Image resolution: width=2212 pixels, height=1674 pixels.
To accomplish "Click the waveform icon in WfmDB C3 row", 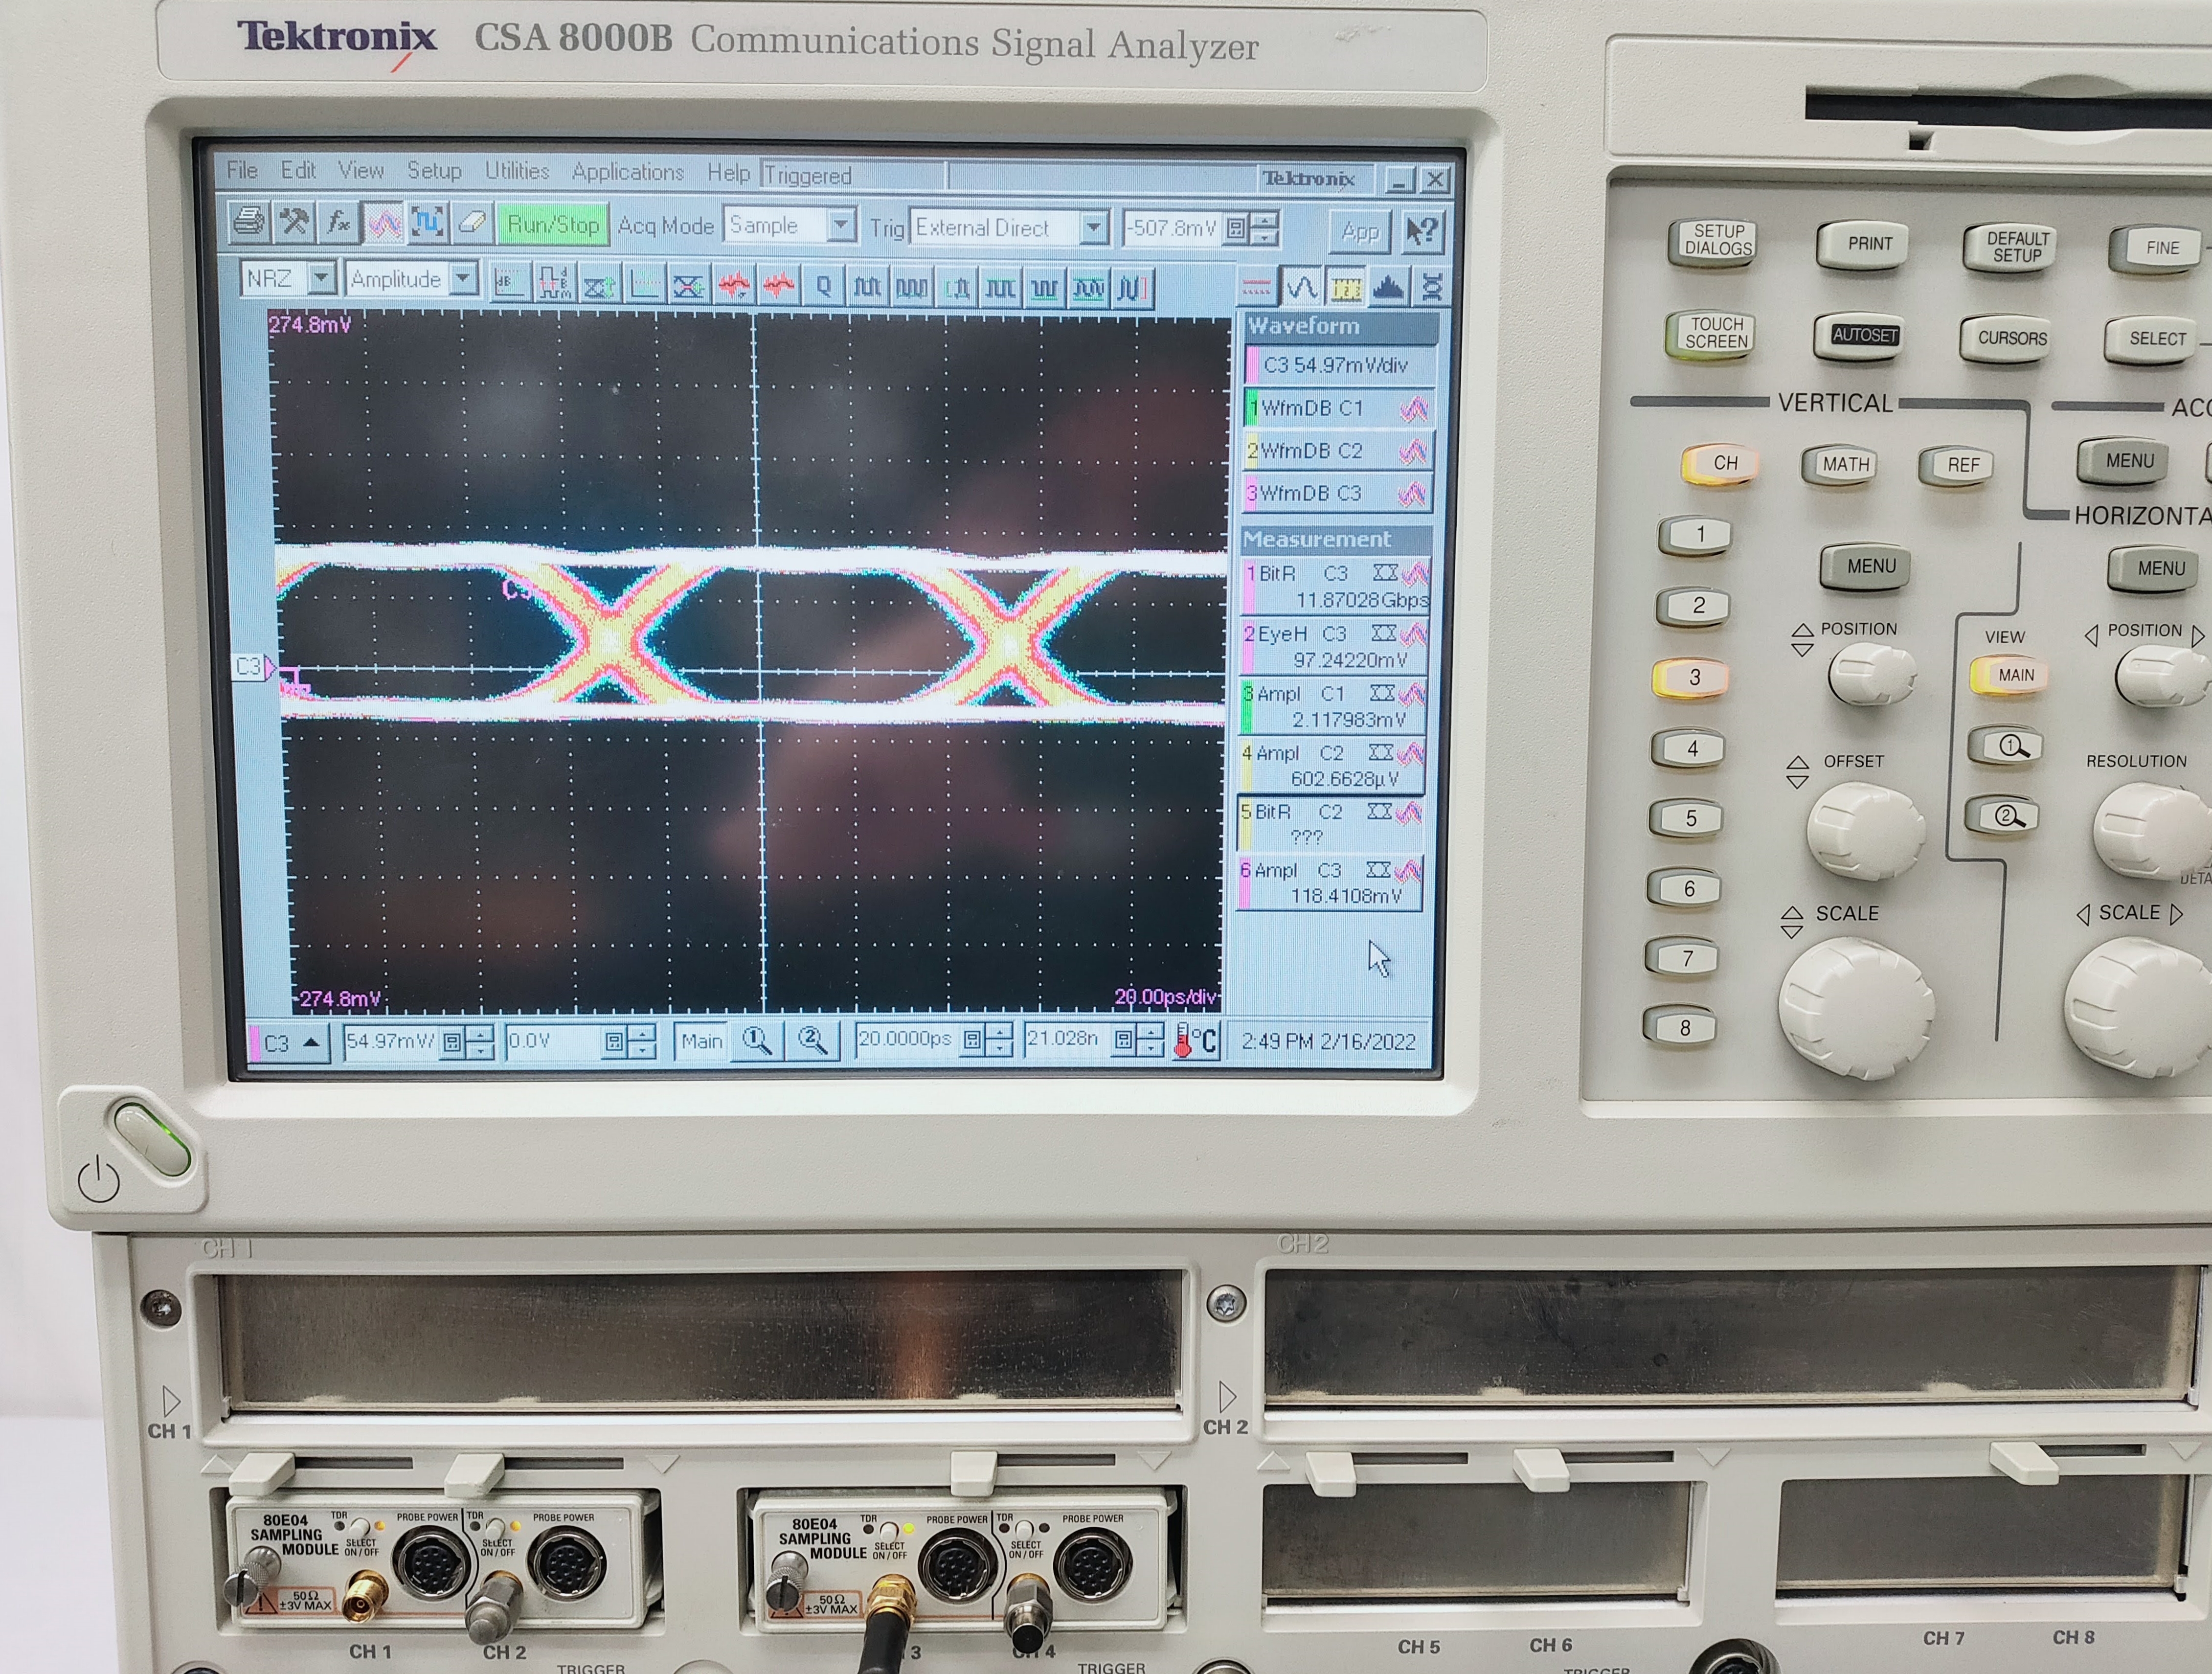I will click(x=1412, y=493).
